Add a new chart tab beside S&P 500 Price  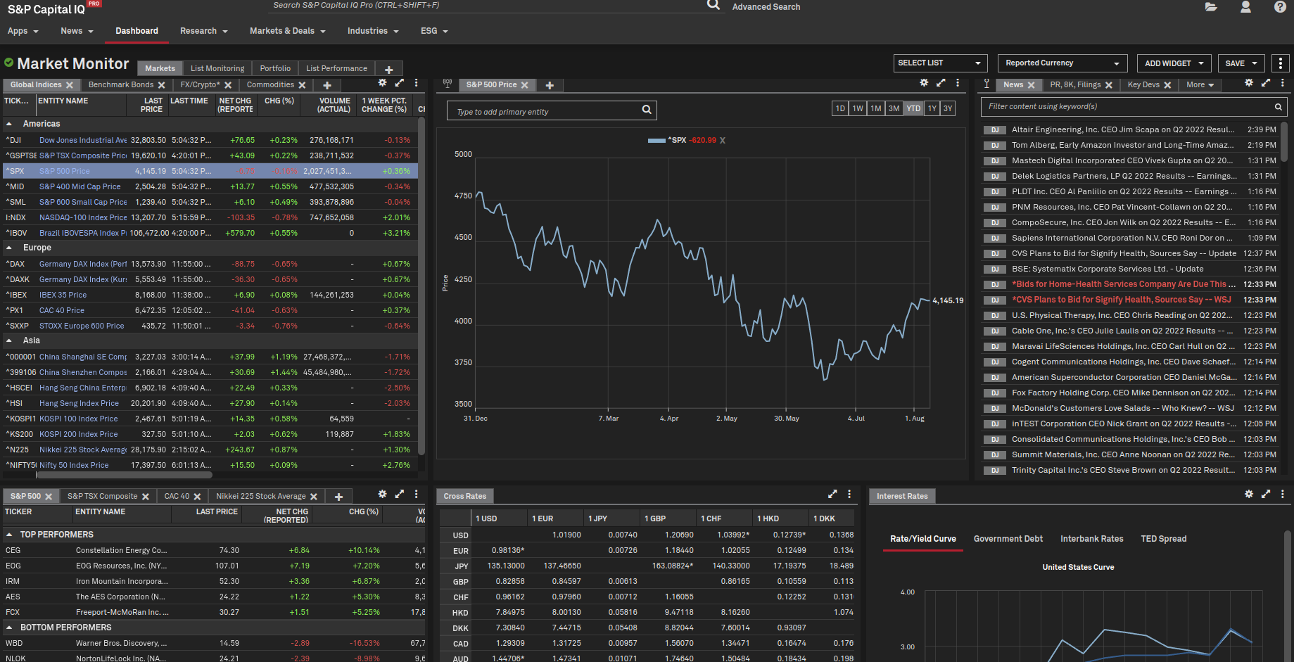click(550, 85)
